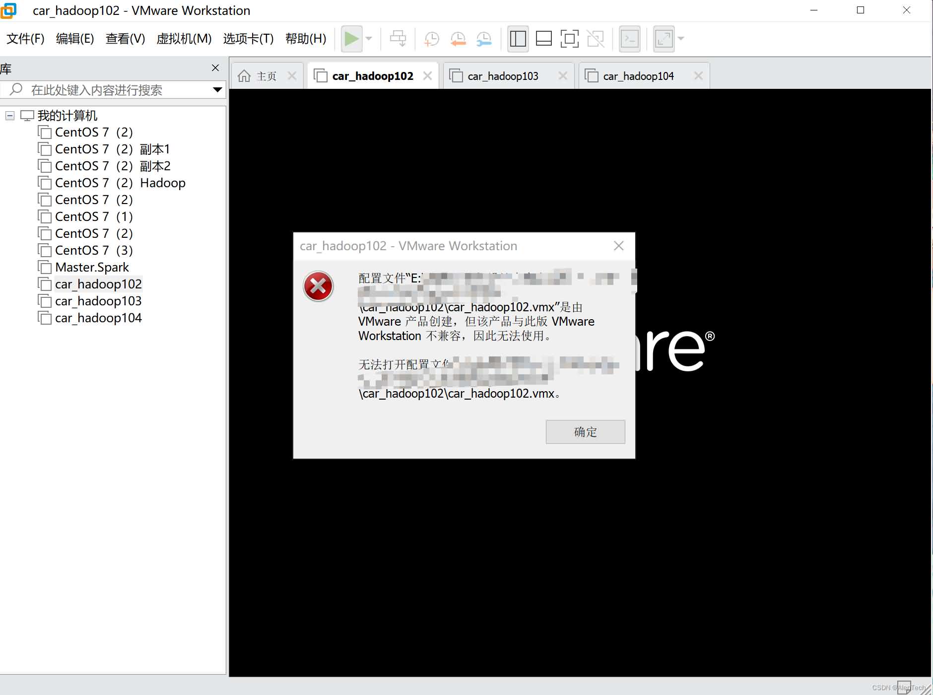Close the error dialog with its X
This screenshot has height=695, width=933.
pos(619,245)
